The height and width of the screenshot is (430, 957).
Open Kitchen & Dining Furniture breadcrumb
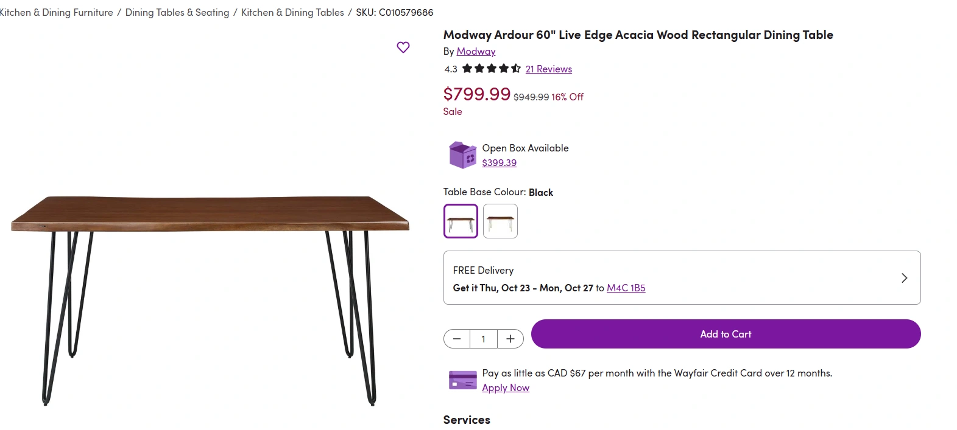(56, 12)
